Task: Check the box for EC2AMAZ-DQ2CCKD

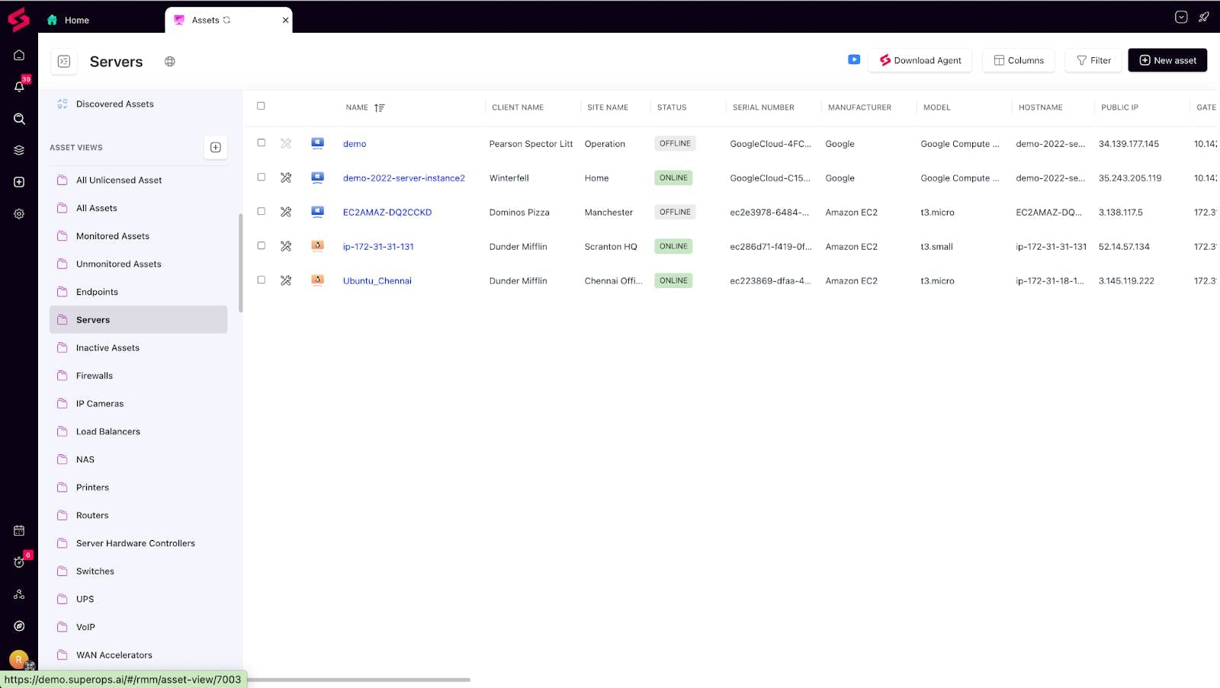Action: pyautogui.click(x=262, y=211)
